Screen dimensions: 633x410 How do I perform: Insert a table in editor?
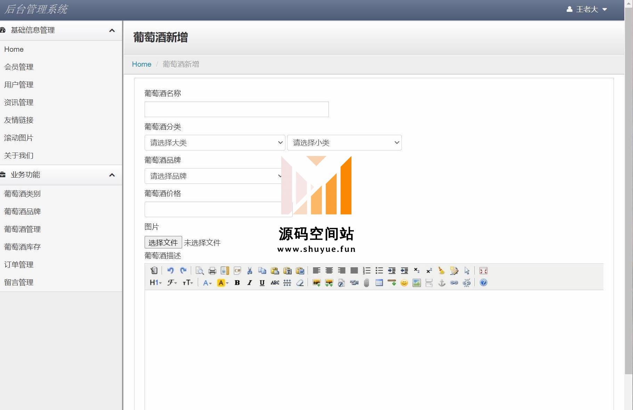pos(379,283)
